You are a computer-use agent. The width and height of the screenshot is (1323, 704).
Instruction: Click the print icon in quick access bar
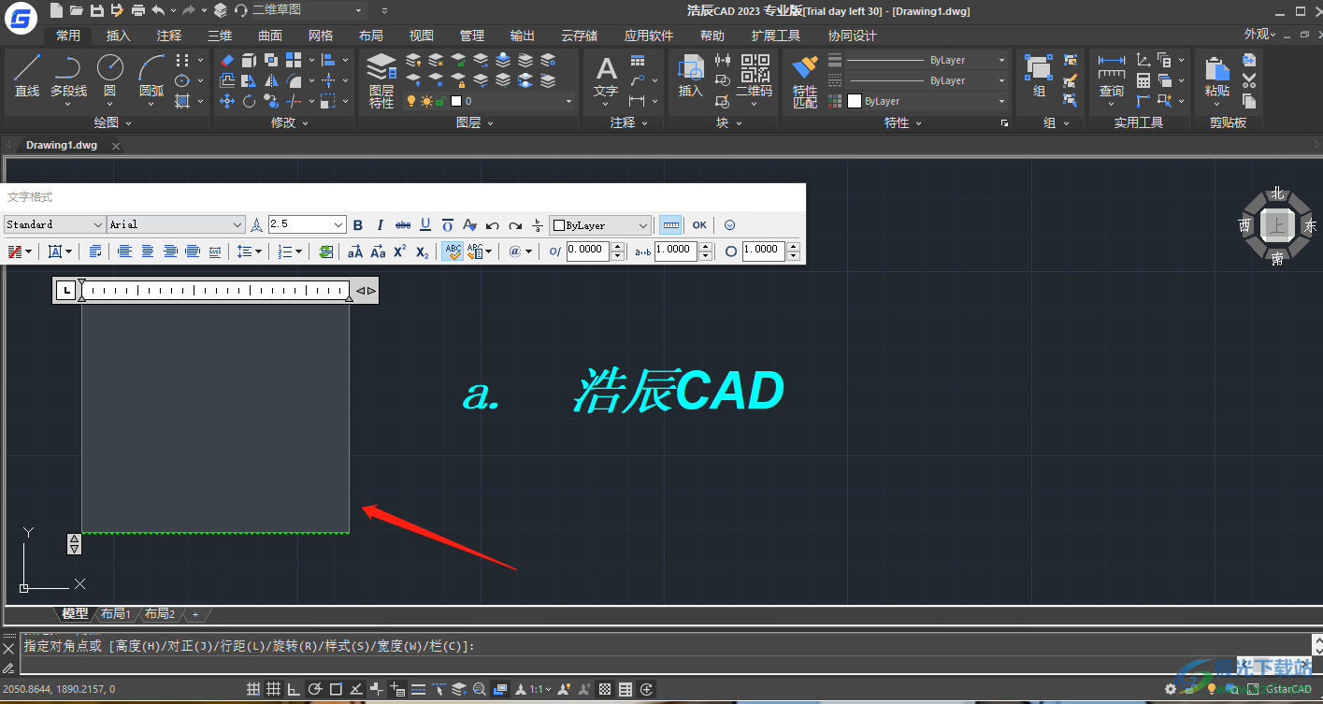(138, 10)
